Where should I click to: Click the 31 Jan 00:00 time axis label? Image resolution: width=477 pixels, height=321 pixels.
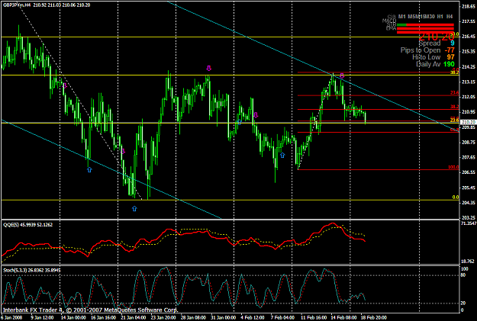coord(224,318)
